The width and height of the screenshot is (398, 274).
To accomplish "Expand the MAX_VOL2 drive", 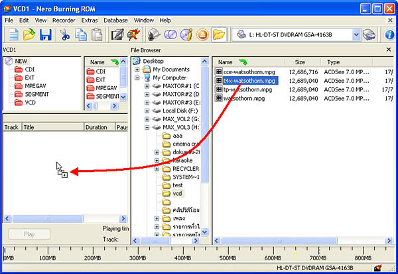I will [x=147, y=119].
